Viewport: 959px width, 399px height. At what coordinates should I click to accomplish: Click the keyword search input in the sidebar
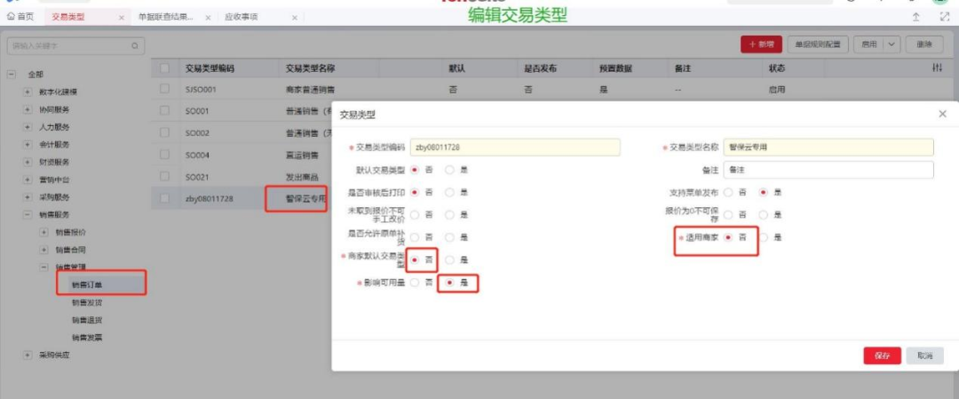point(75,45)
